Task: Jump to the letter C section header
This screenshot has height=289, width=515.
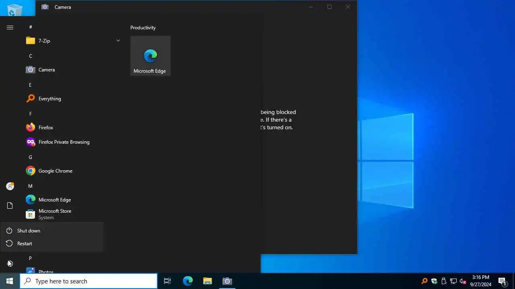Action: point(31,56)
